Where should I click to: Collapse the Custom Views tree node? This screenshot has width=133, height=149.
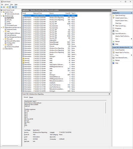(1, 12)
